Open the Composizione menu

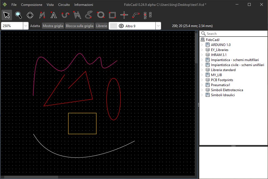(x=32, y=5)
